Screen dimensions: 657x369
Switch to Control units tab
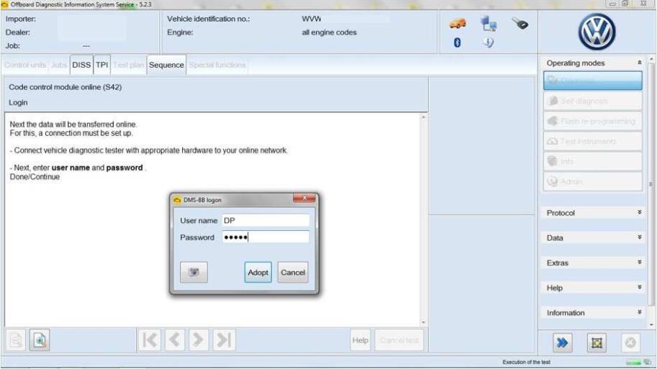[25, 65]
